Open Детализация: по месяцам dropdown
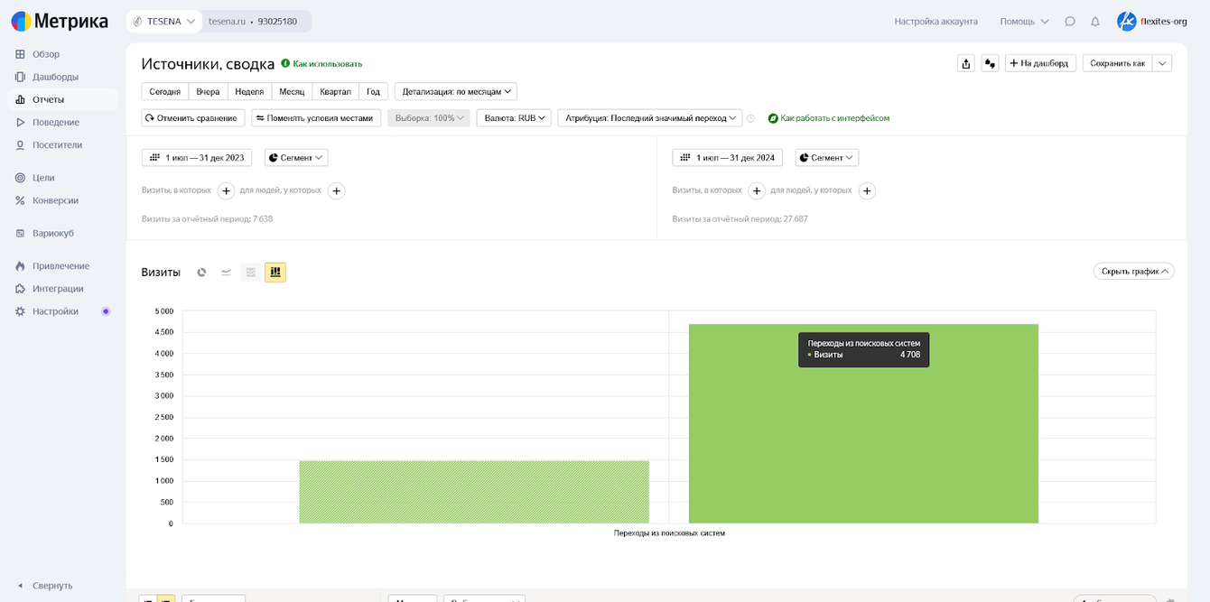The height and width of the screenshot is (602, 1210). (455, 91)
